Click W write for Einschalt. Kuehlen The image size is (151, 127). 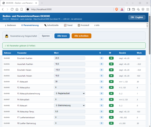(x=111, y=58)
